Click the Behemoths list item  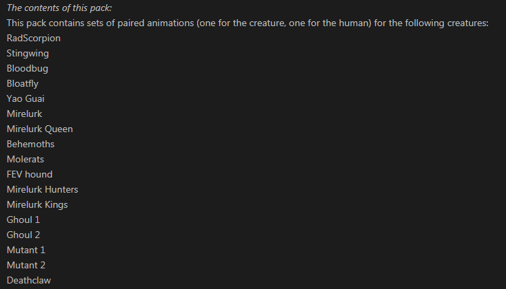tap(30, 144)
